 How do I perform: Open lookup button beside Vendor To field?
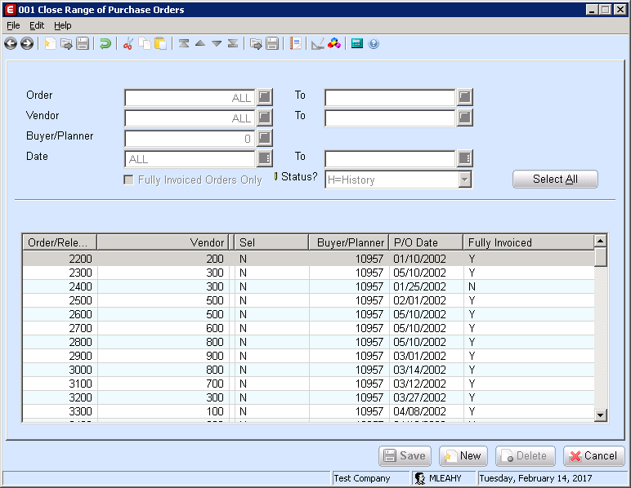[464, 118]
